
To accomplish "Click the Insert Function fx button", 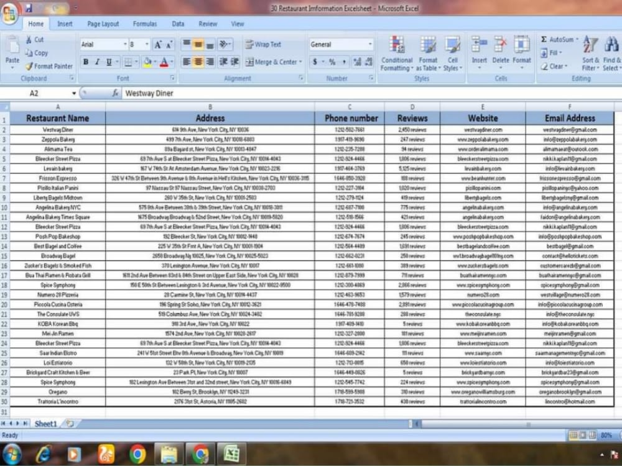I will 115,93.
